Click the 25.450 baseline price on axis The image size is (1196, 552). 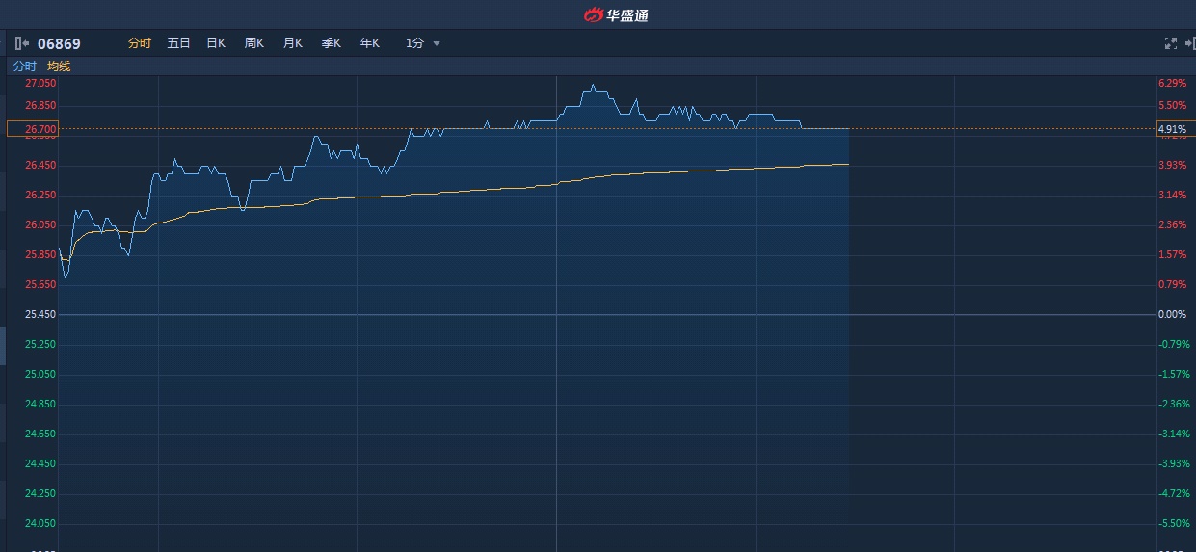click(x=40, y=315)
